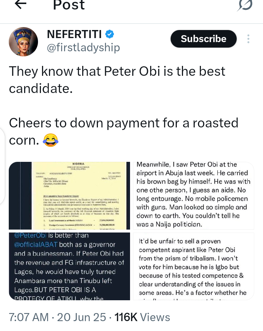
Task: Click the 7:07 AM post time
Action: coord(29,317)
